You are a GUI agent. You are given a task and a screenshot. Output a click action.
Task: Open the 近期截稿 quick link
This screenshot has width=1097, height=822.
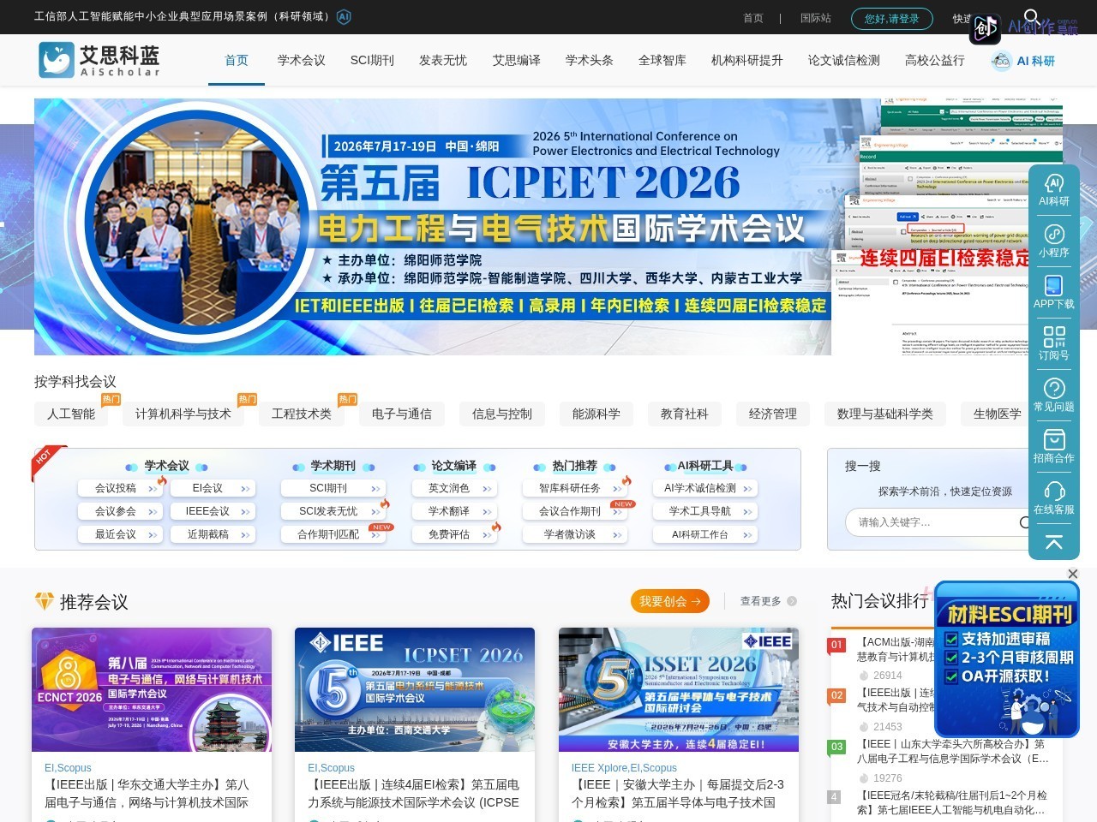[x=212, y=534]
